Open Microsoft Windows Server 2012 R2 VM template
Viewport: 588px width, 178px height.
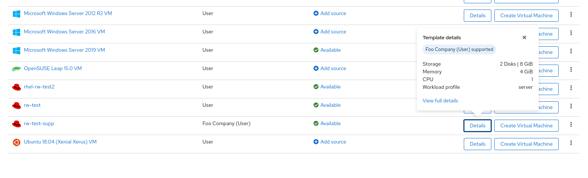pyautogui.click(x=68, y=13)
